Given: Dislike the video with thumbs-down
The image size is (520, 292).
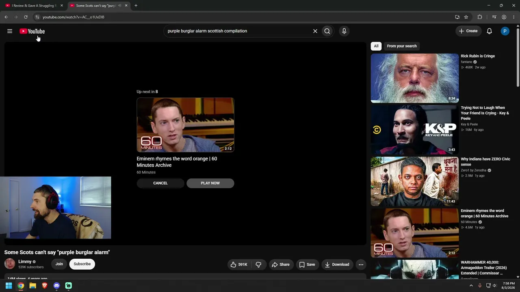Looking at the screenshot, I should [258, 264].
